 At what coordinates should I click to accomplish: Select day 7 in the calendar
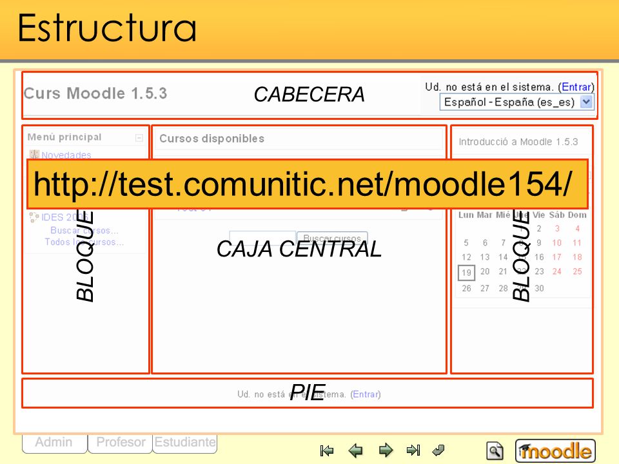click(x=504, y=243)
